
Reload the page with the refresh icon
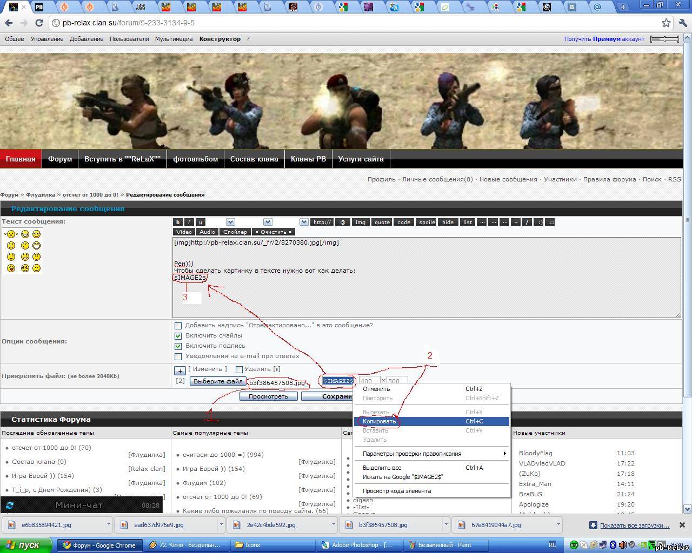pos(39,23)
